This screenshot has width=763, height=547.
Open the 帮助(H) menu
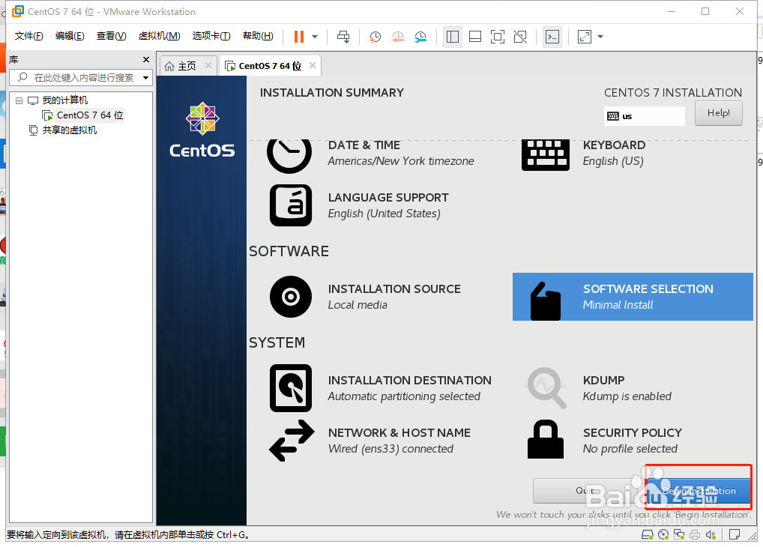(x=258, y=35)
